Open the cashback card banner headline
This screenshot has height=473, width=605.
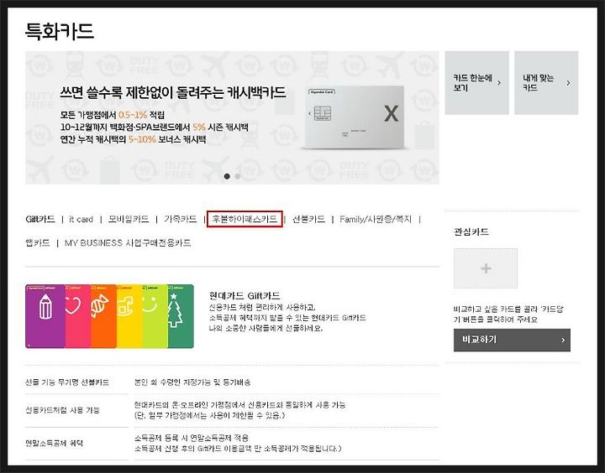[173, 92]
